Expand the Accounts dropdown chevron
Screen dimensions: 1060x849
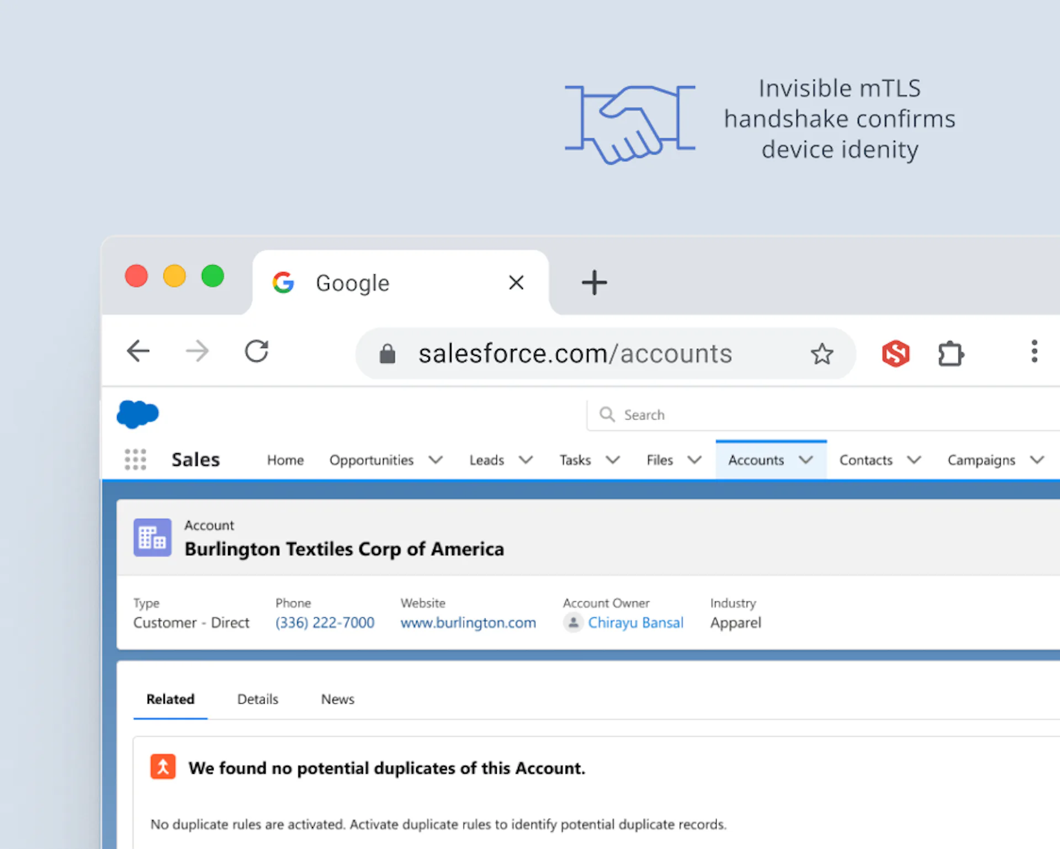click(x=806, y=460)
